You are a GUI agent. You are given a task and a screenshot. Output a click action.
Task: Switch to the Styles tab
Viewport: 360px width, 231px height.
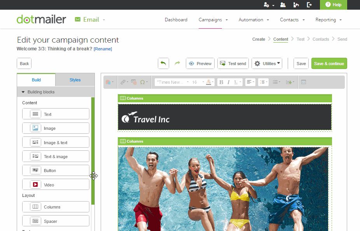coord(75,80)
